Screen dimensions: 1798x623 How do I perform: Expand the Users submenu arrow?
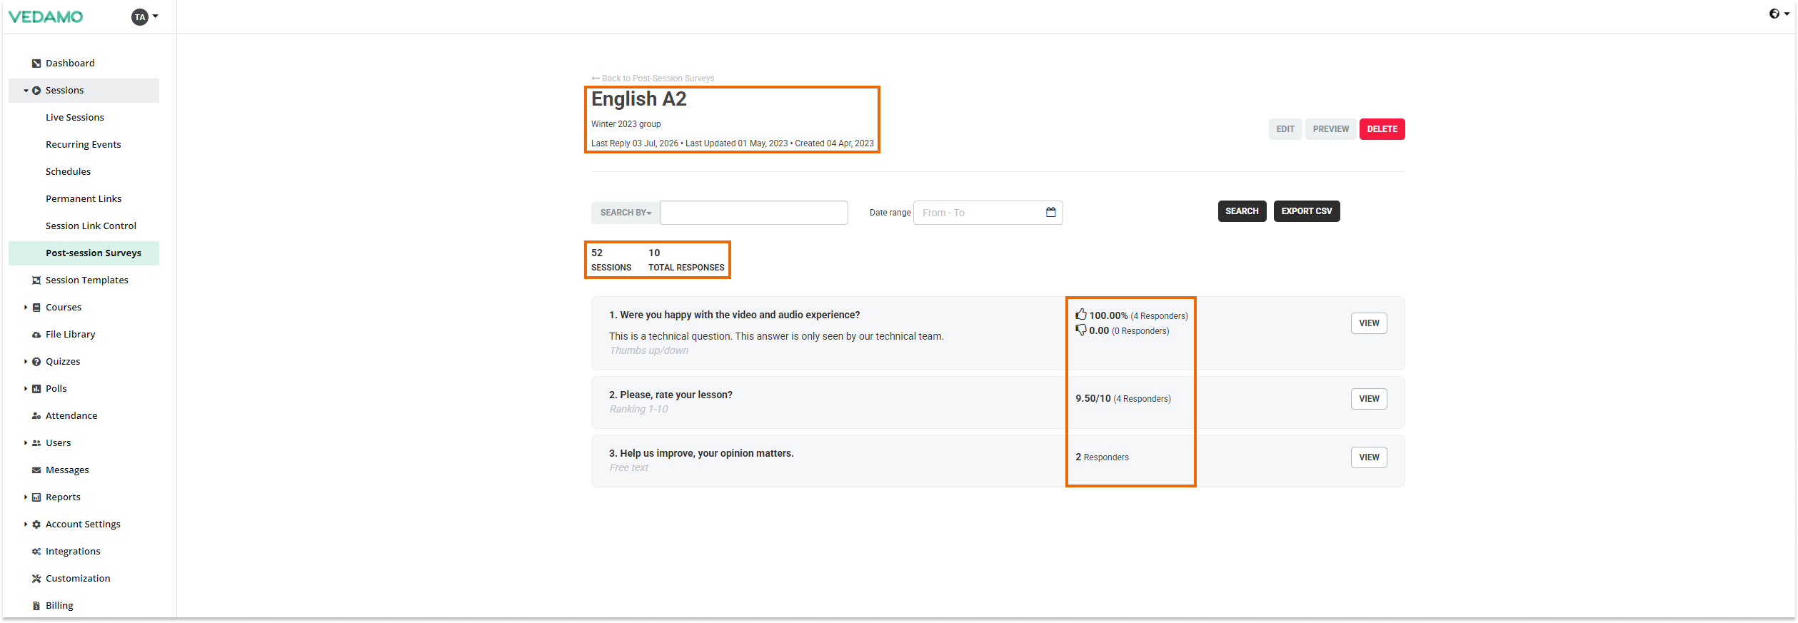point(26,443)
